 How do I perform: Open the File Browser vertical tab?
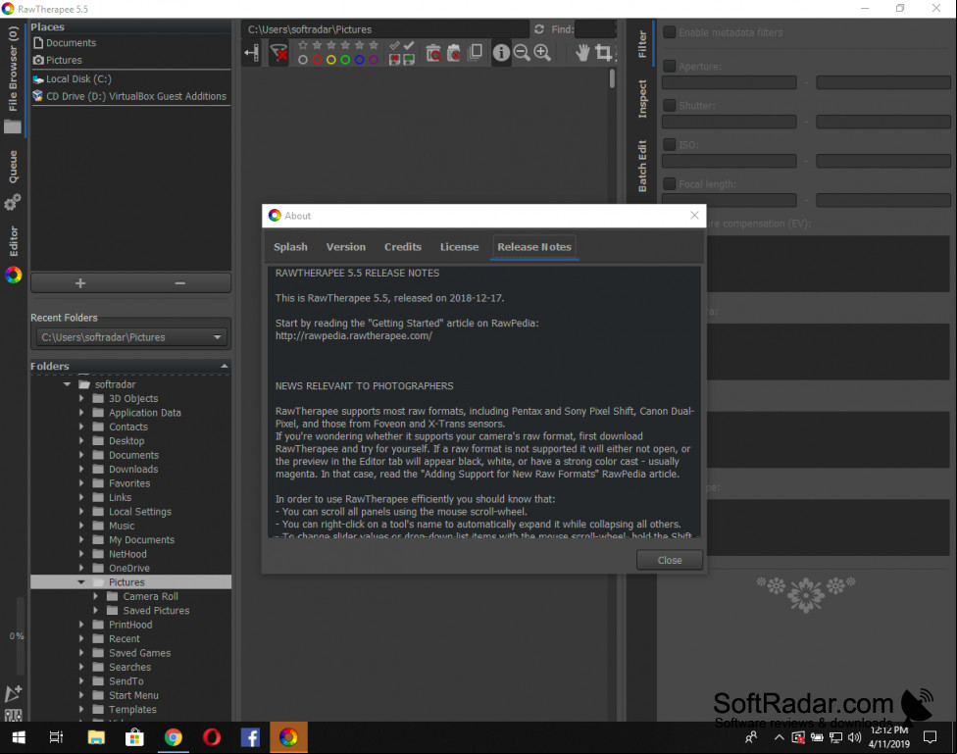point(13,78)
